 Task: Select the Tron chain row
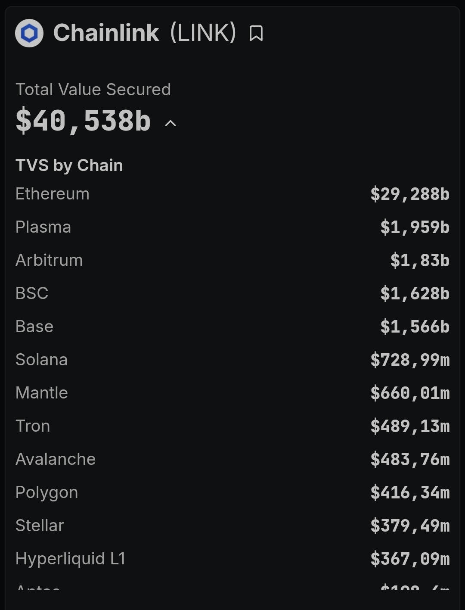tap(232, 426)
